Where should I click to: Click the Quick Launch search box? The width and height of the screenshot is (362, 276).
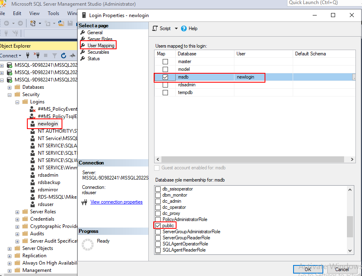coord(324,3)
